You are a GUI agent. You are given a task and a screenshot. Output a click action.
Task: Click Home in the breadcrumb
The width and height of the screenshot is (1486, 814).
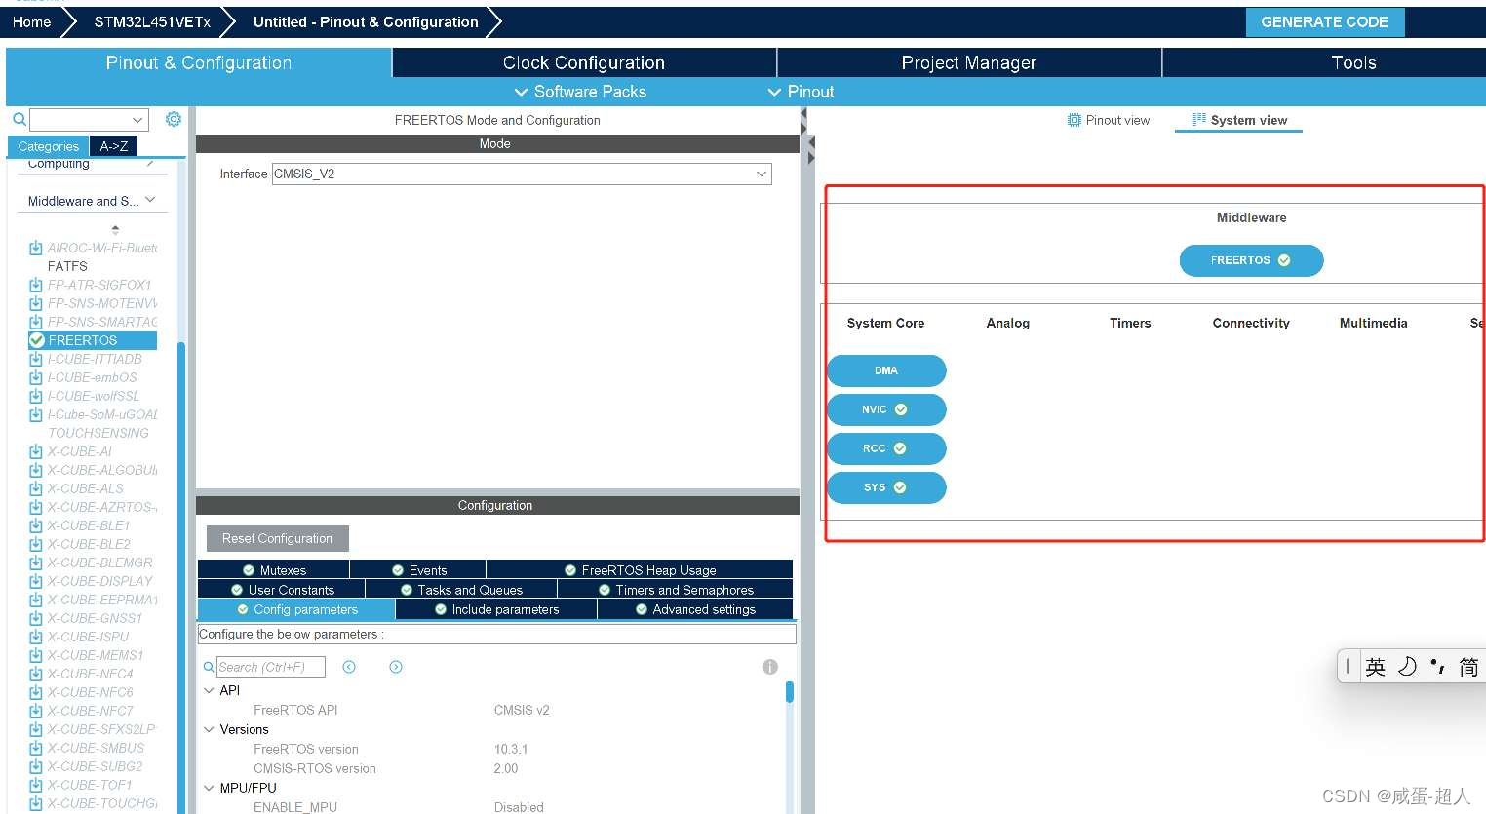pos(32,21)
